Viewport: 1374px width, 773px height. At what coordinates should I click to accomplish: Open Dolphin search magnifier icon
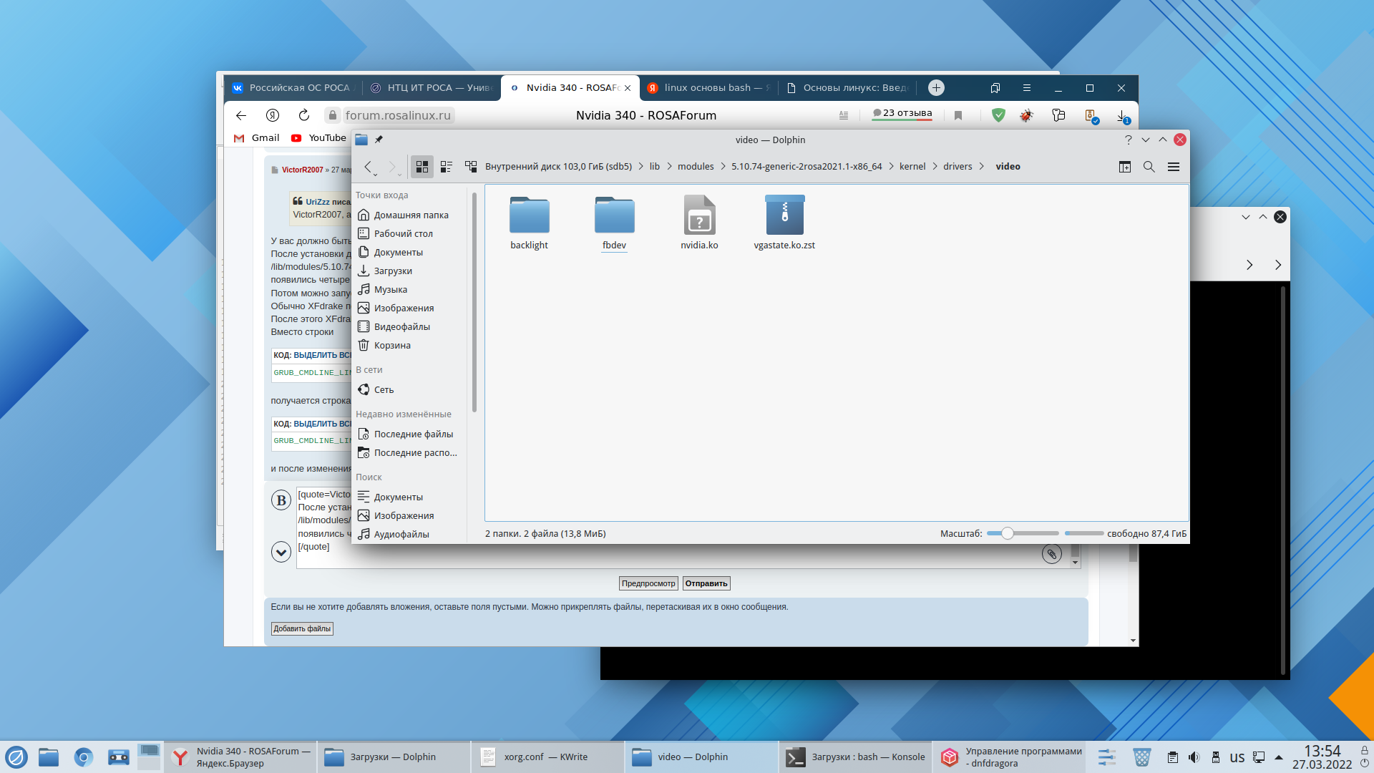coord(1149,167)
